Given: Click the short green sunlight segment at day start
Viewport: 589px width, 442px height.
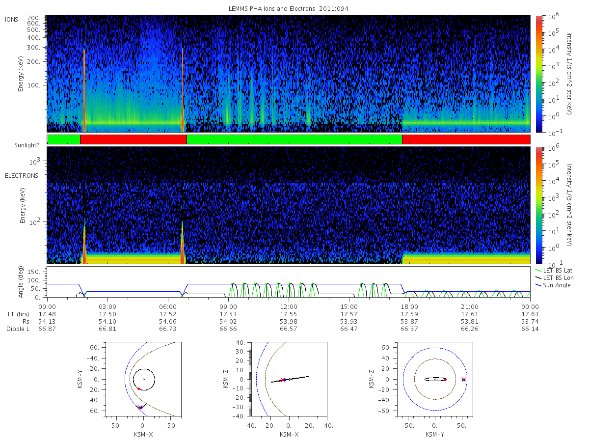Looking at the screenshot, I should coord(64,139).
